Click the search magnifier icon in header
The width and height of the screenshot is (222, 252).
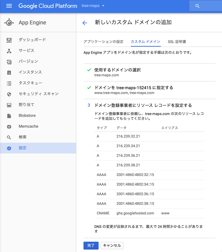tap(197, 6)
